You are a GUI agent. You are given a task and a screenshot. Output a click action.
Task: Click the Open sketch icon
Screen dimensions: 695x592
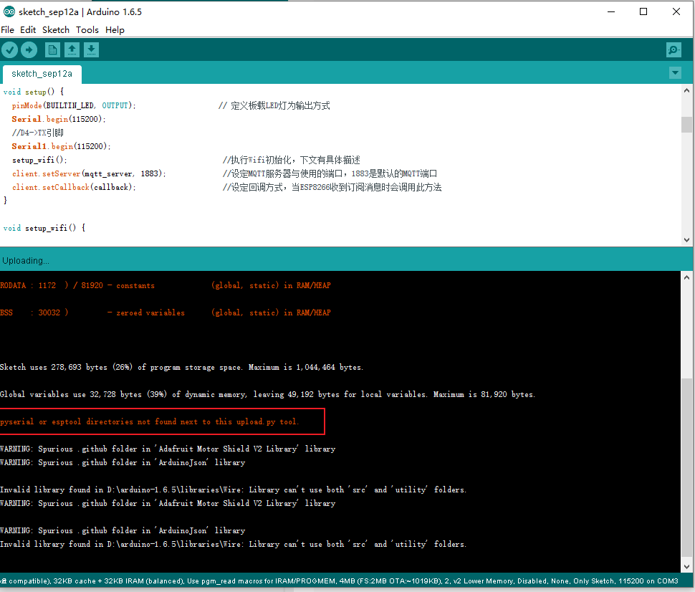[72, 49]
